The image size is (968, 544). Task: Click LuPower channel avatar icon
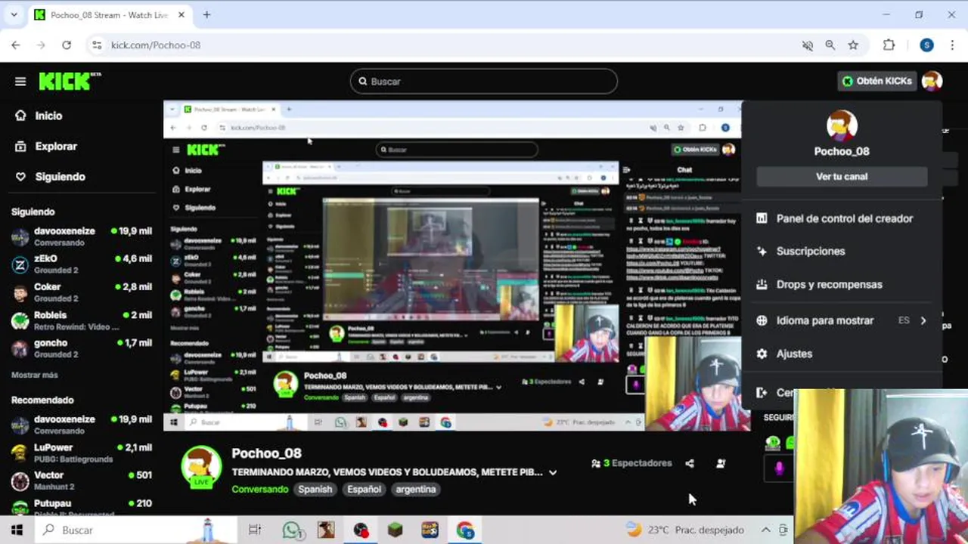20,453
